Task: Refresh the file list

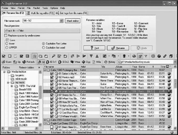Action: (29, 62)
